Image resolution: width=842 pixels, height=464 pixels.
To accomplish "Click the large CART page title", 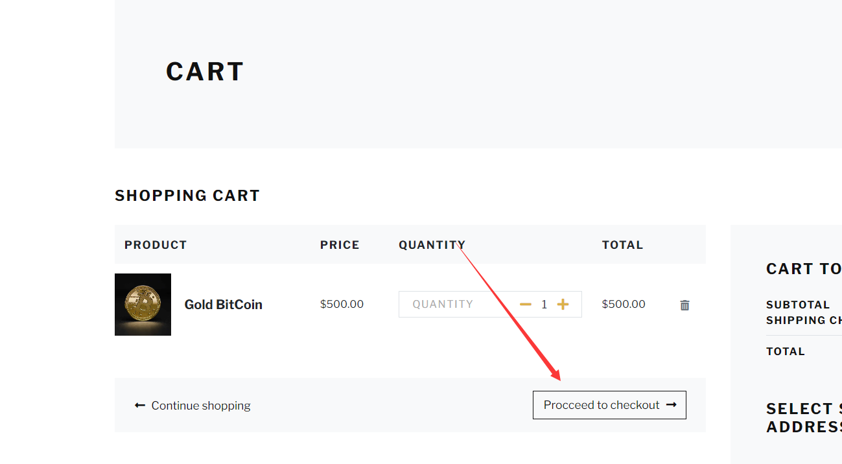I will pos(205,72).
